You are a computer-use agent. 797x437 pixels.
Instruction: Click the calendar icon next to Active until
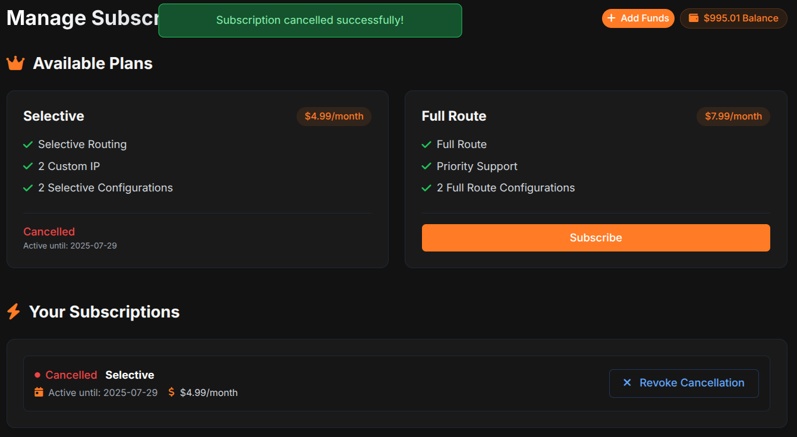coord(39,392)
